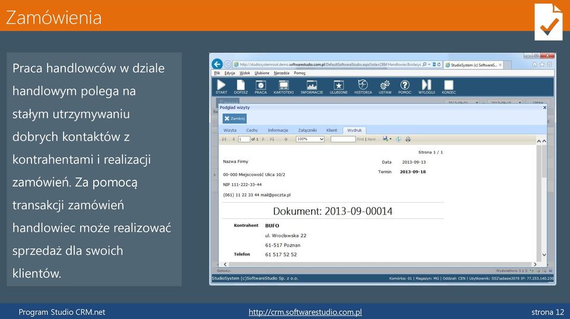Click the report page number field
The image size is (570, 319).
click(x=244, y=139)
